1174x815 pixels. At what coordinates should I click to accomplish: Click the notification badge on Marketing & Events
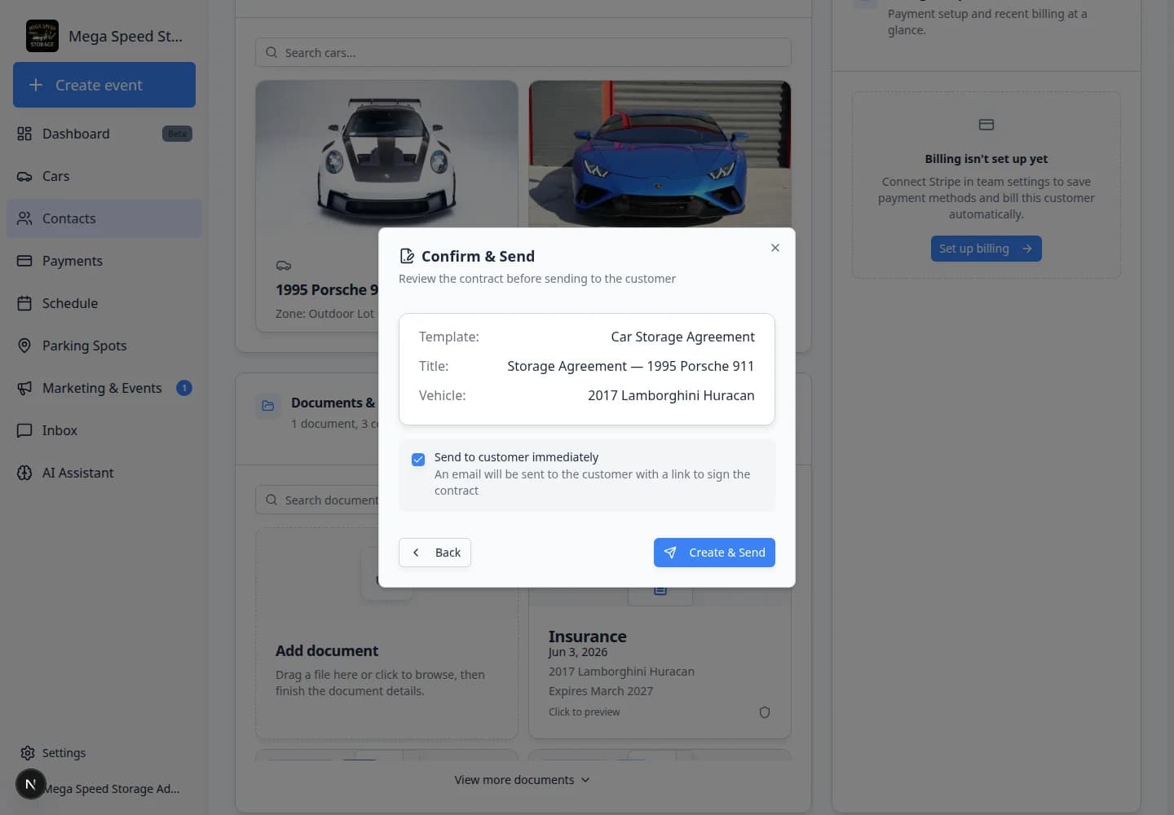pyautogui.click(x=184, y=388)
